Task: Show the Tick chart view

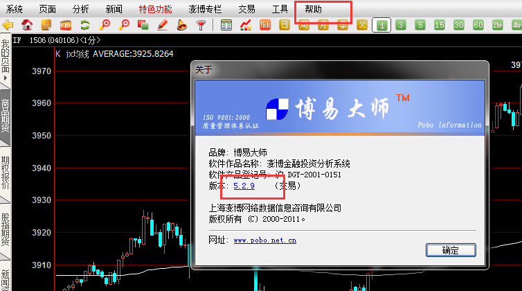Action: (264, 26)
